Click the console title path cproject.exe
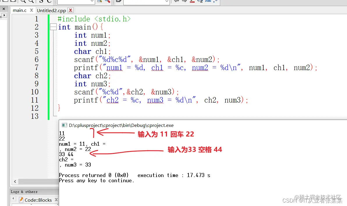347x206 pixels. point(121,125)
